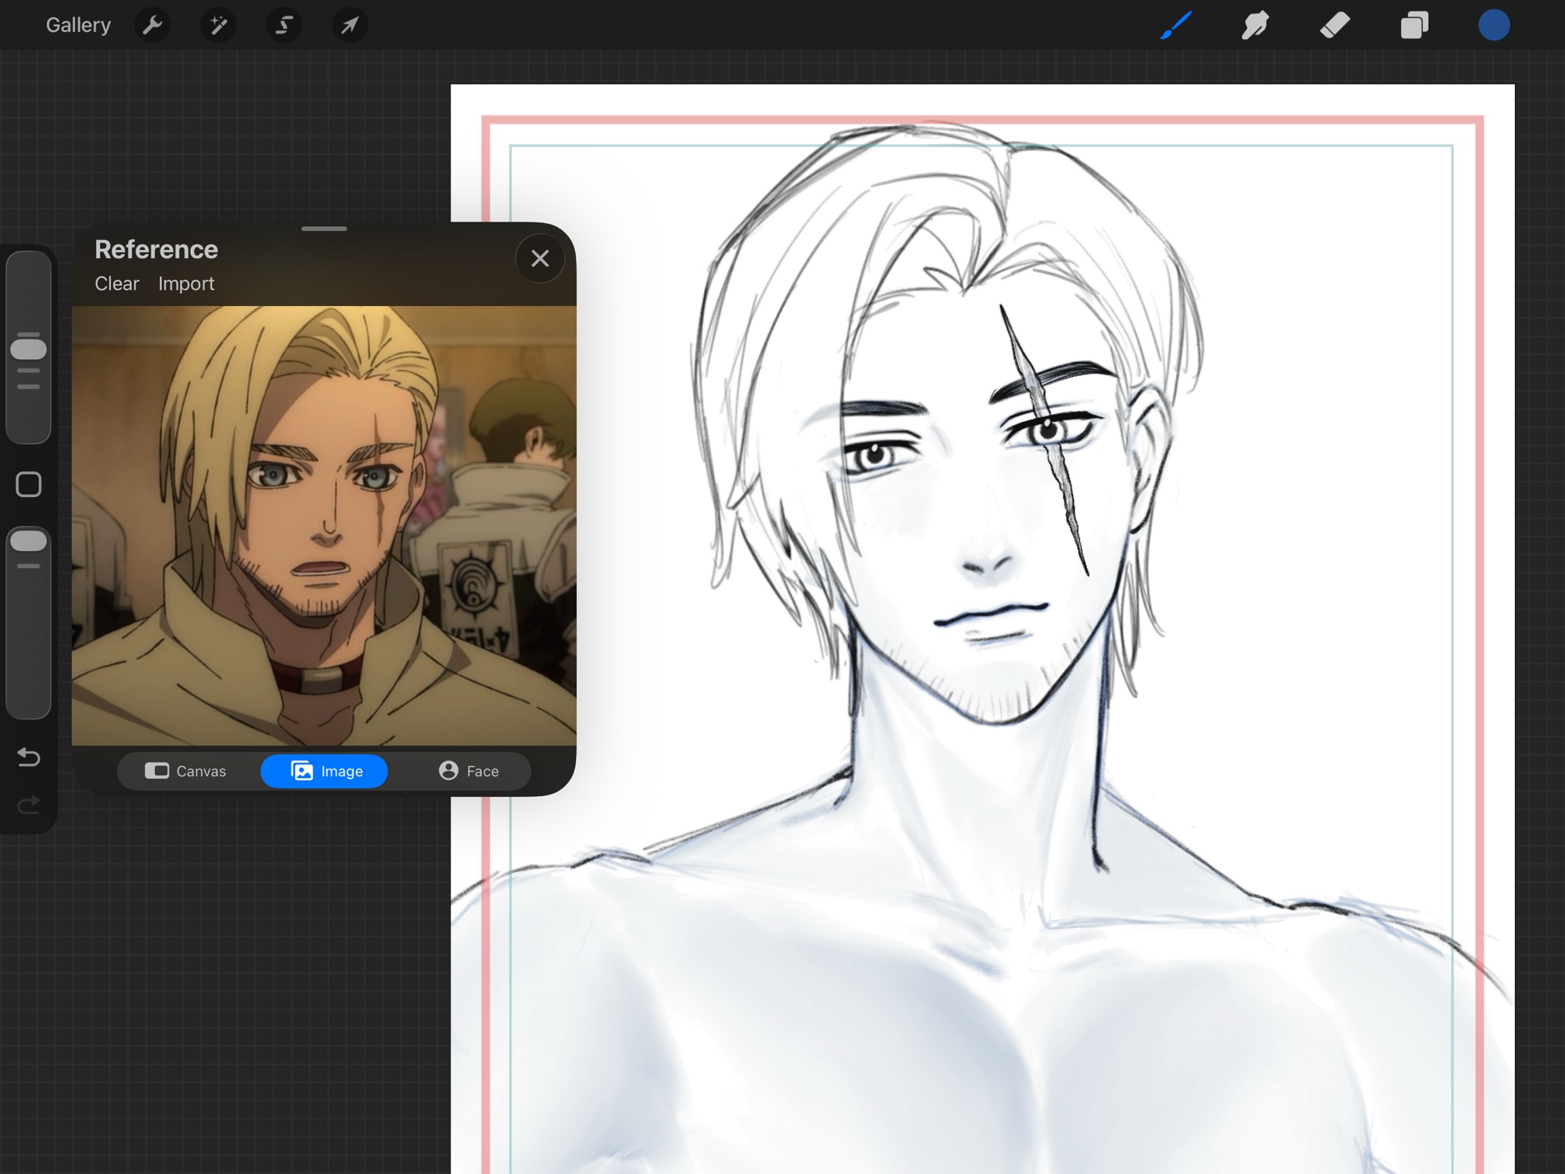Image resolution: width=1565 pixels, height=1174 pixels.
Task: Select the Brush tool
Action: (x=1176, y=25)
